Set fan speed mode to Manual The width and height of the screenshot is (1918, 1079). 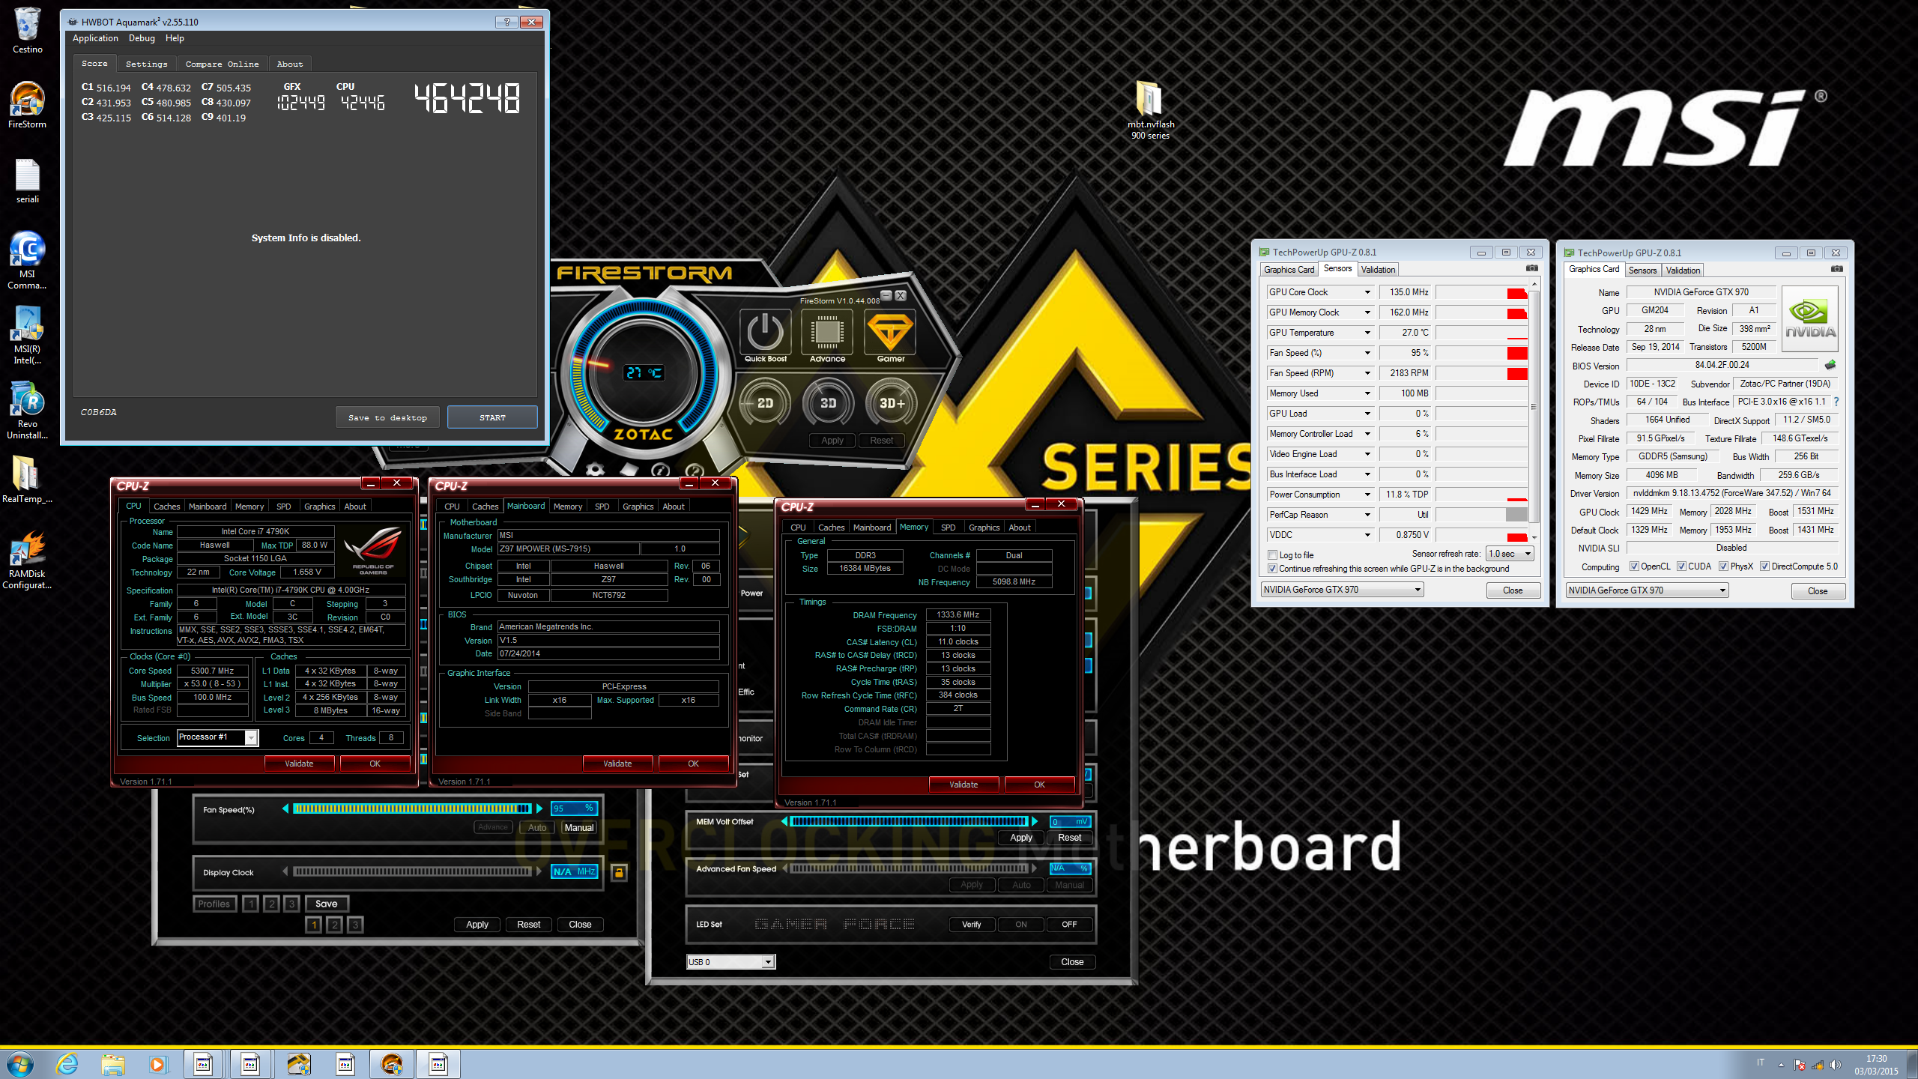[x=578, y=827]
